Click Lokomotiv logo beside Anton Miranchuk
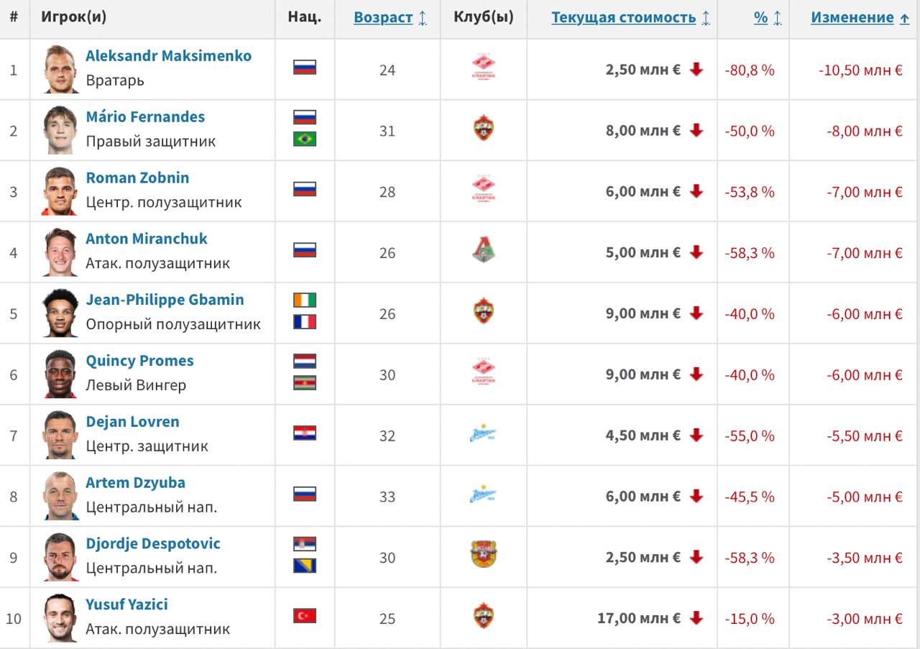The height and width of the screenshot is (649, 920). coord(484,251)
